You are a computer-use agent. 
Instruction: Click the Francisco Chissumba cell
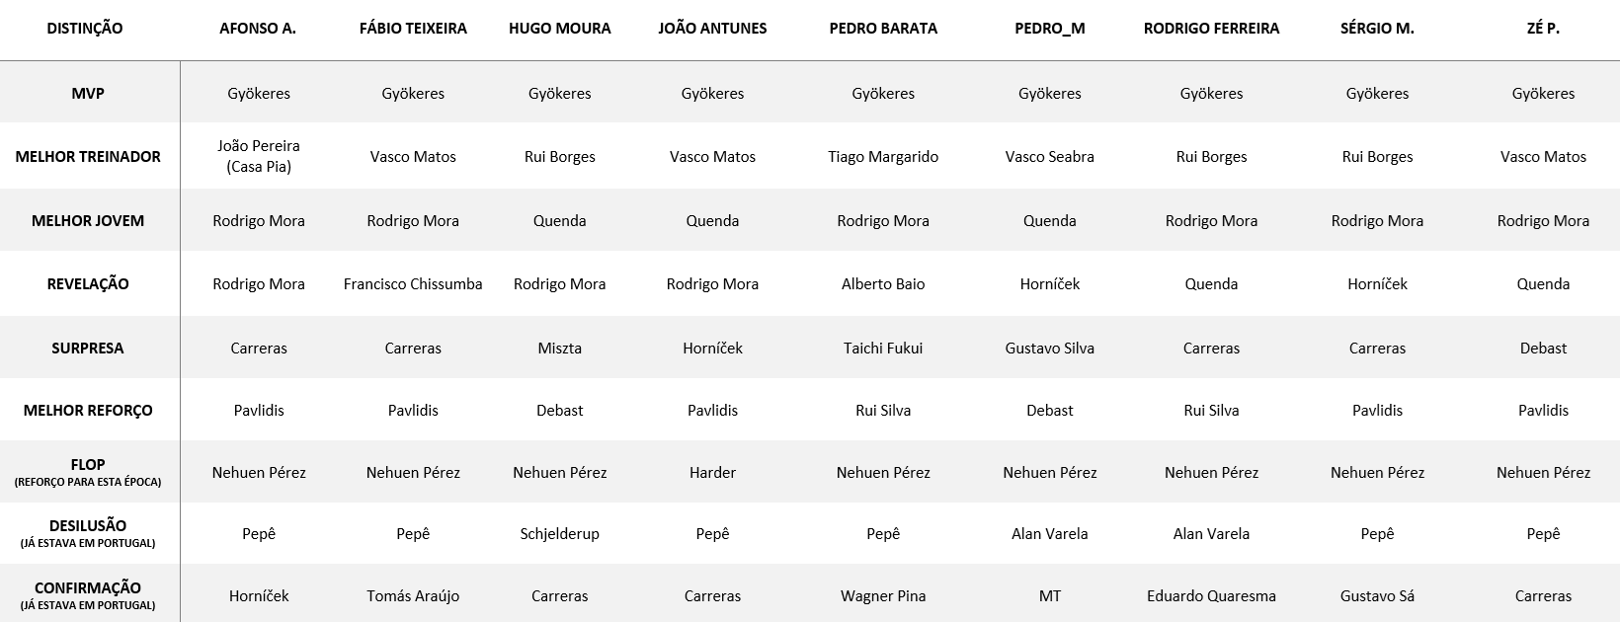pyautogui.click(x=413, y=283)
